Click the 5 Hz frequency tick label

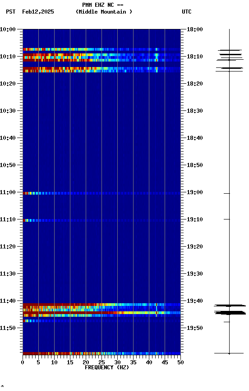[38, 362]
